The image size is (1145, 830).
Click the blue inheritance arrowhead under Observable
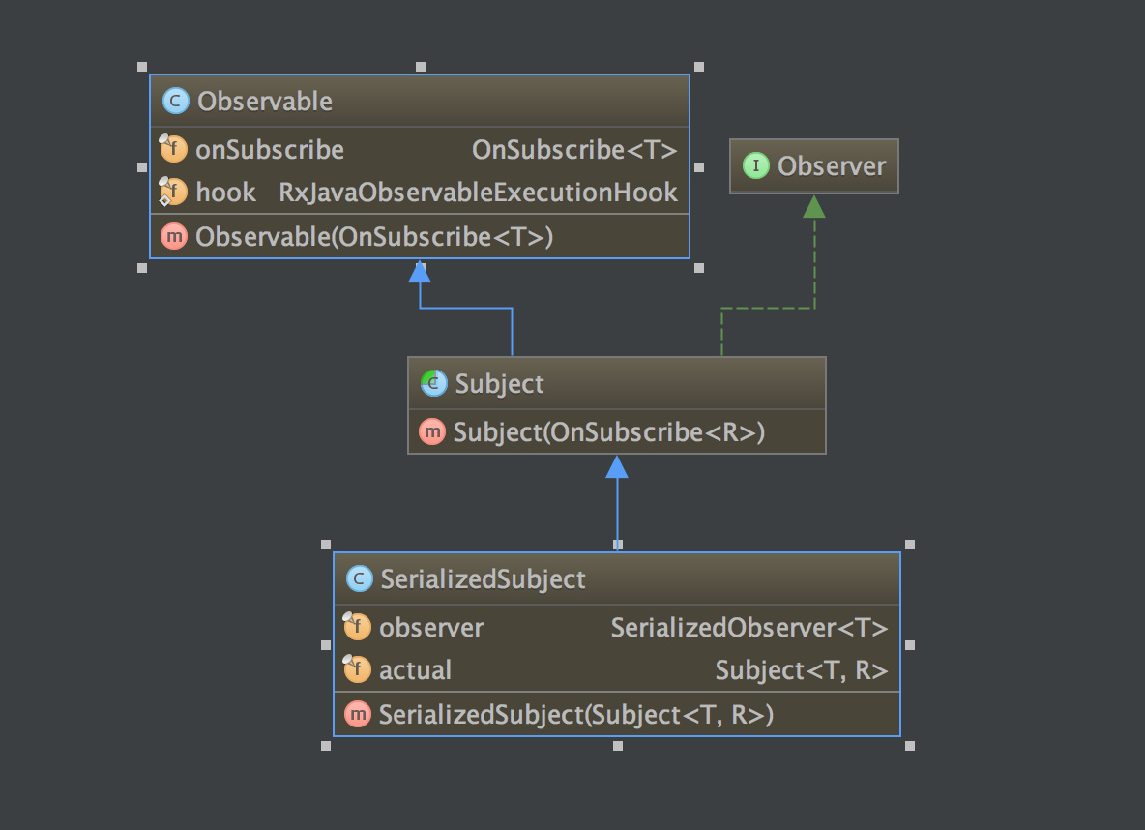[x=419, y=271]
